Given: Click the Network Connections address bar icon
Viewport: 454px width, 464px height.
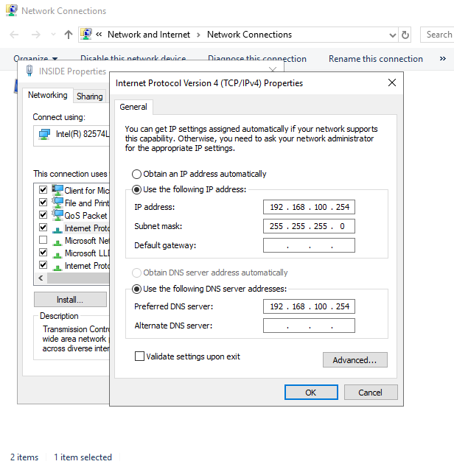Looking at the screenshot, I should tap(87, 35).
